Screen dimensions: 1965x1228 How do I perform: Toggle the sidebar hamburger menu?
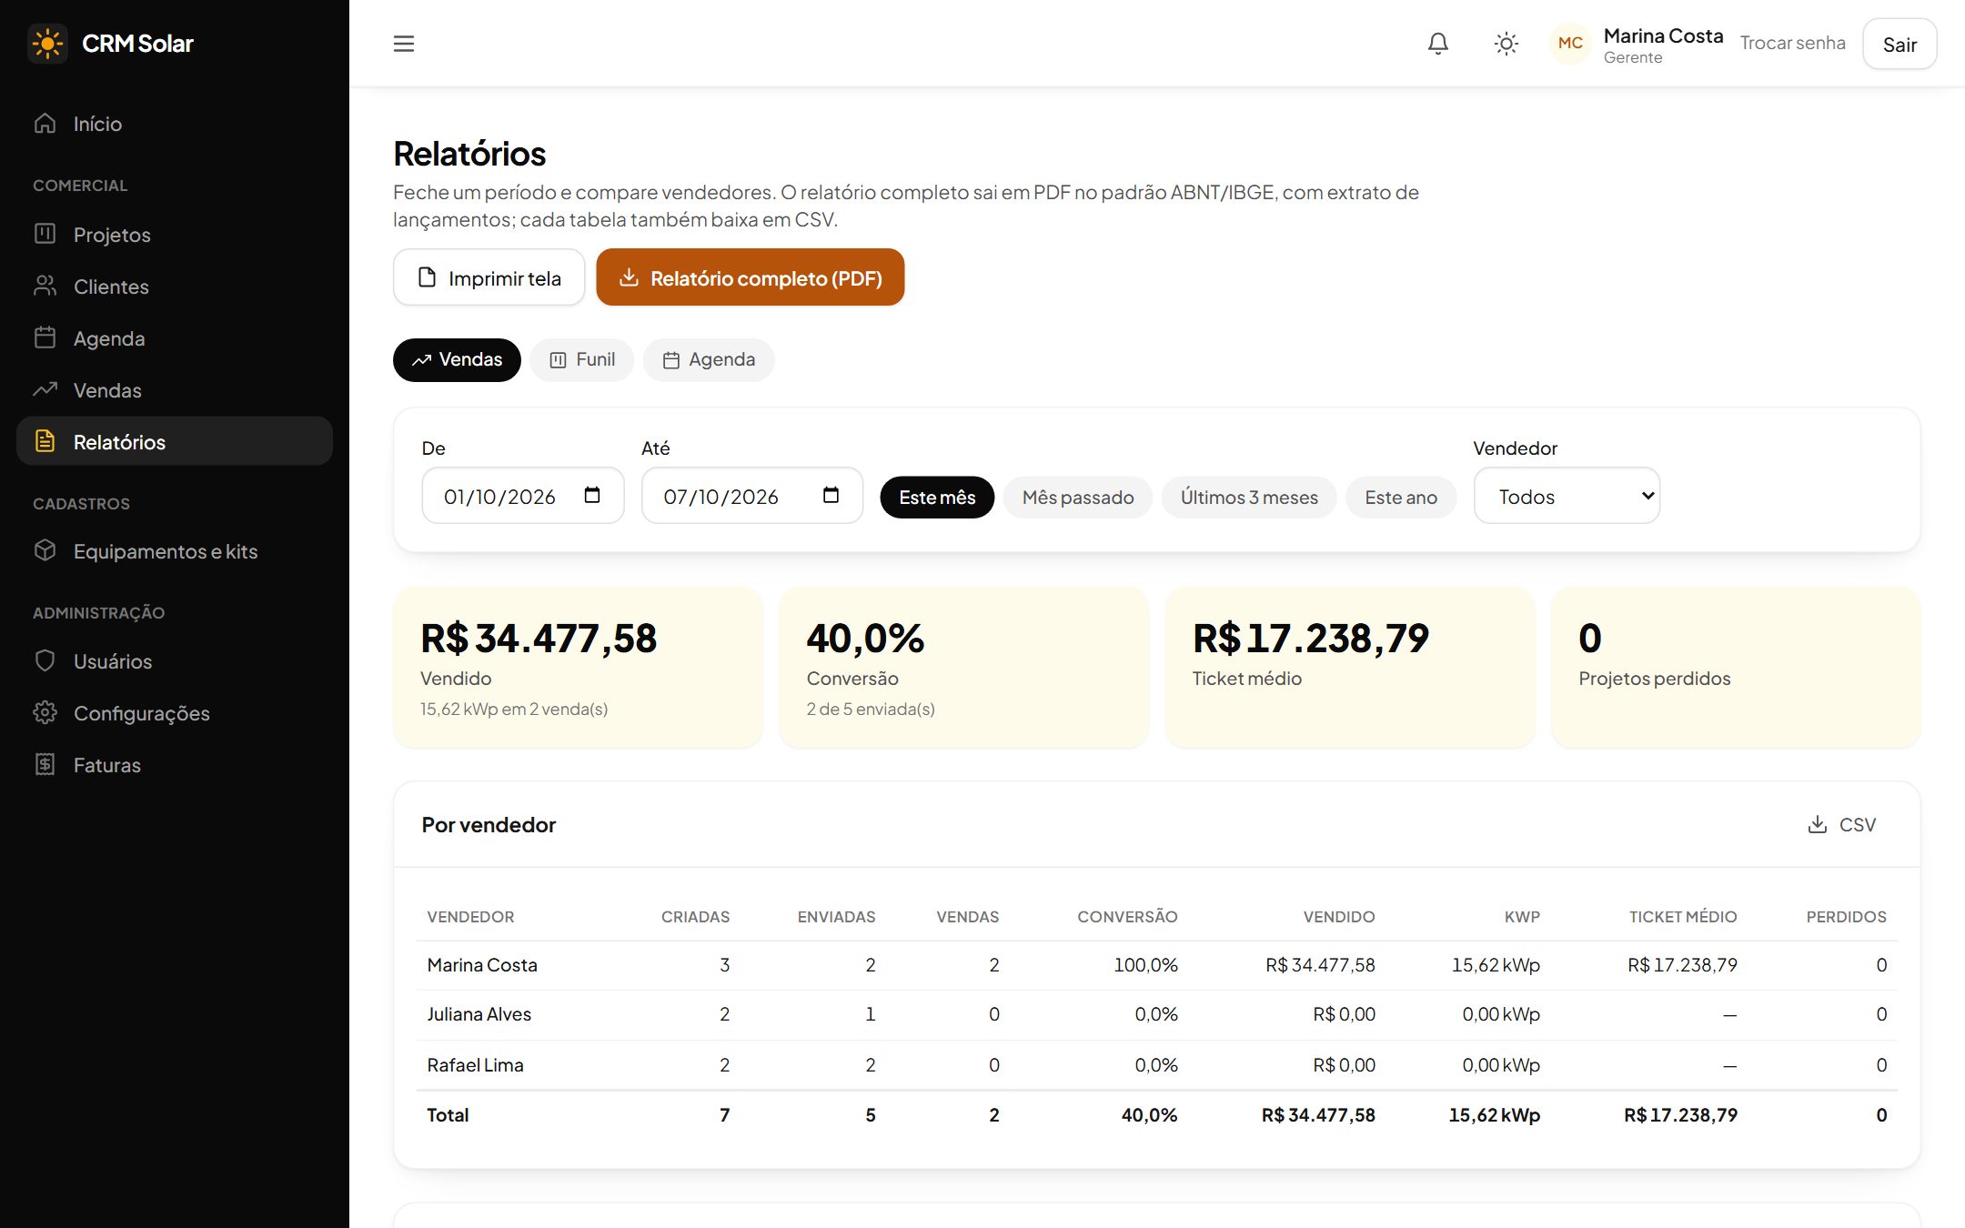tap(404, 44)
